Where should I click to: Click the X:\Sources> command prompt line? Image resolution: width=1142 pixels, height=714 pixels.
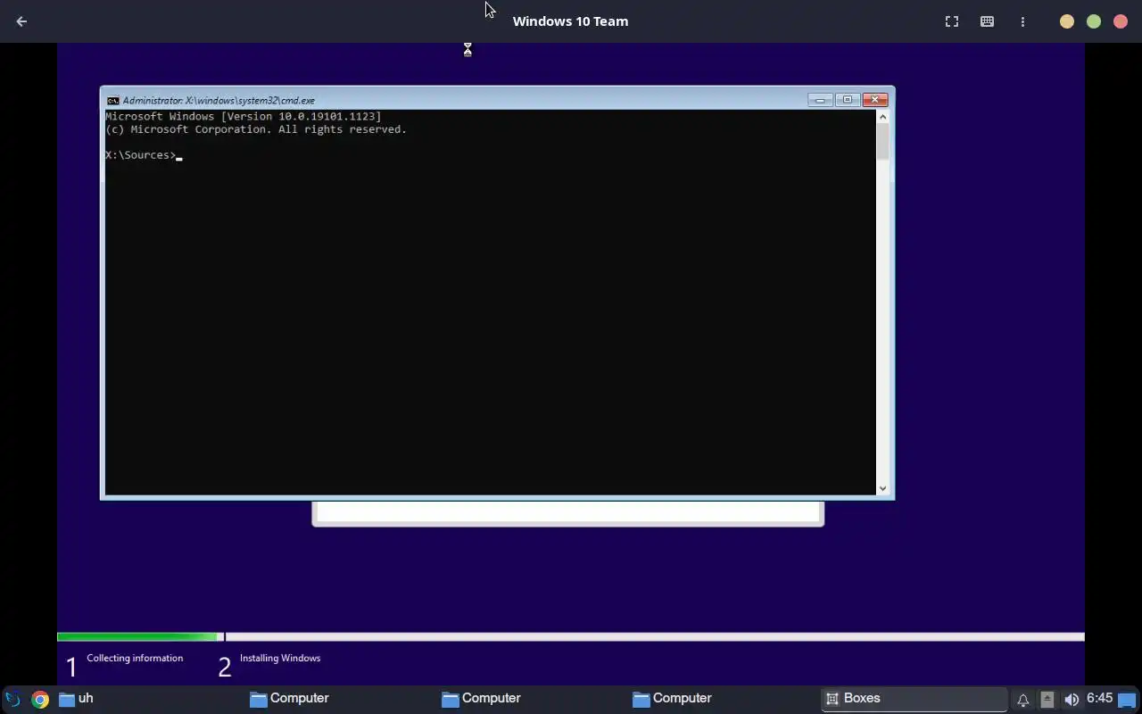[x=143, y=155]
